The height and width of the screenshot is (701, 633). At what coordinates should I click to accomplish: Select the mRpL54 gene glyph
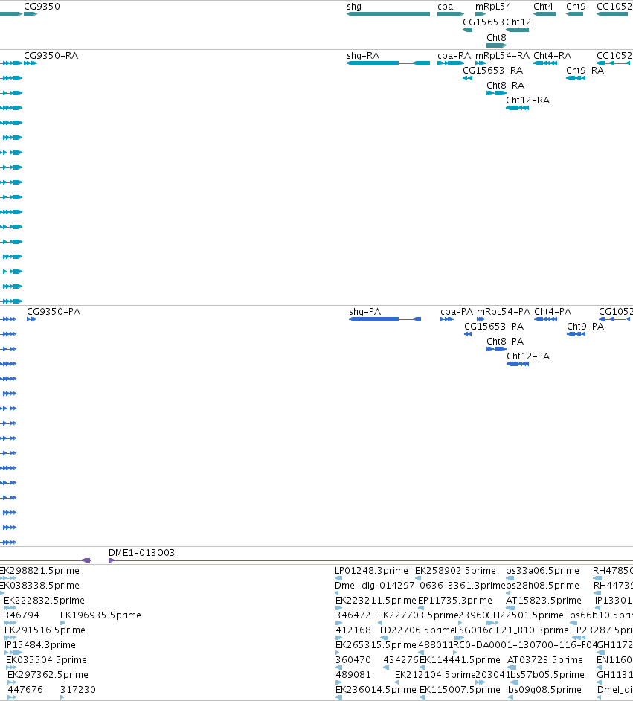pyautogui.click(x=481, y=14)
